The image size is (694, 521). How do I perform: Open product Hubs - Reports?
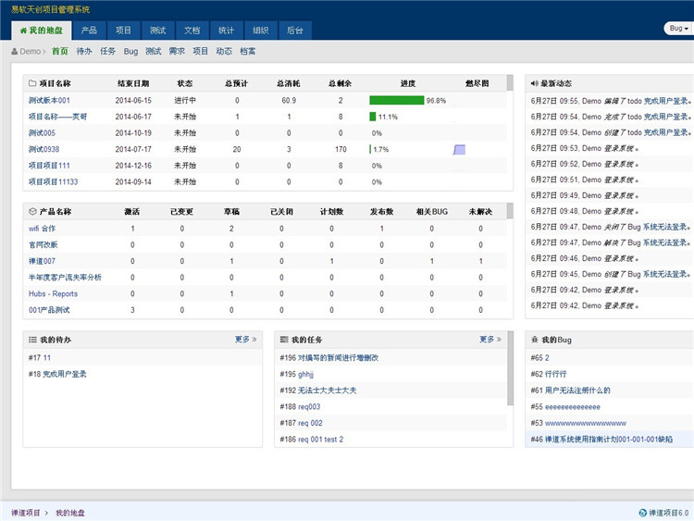tap(53, 294)
